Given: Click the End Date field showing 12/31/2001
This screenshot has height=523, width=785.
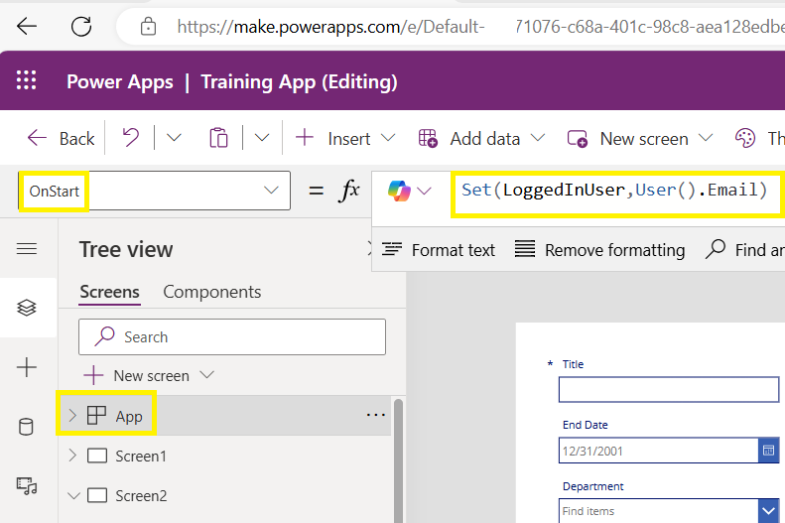Looking at the screenshot, I should (658, 451).
